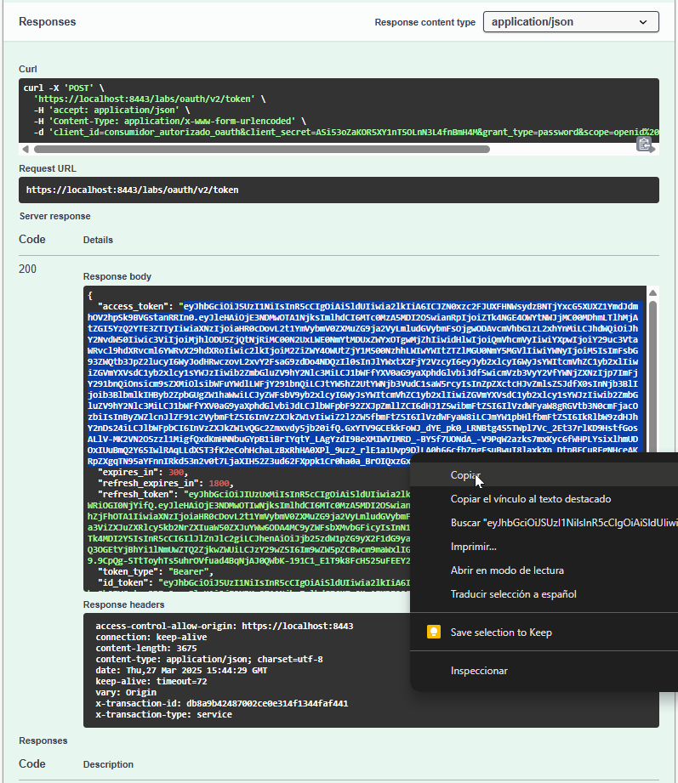Image resolution: width=678 pixels, height=783 pixels.
Task: Click the Responses section heading at top
Action: click(48, 22)
